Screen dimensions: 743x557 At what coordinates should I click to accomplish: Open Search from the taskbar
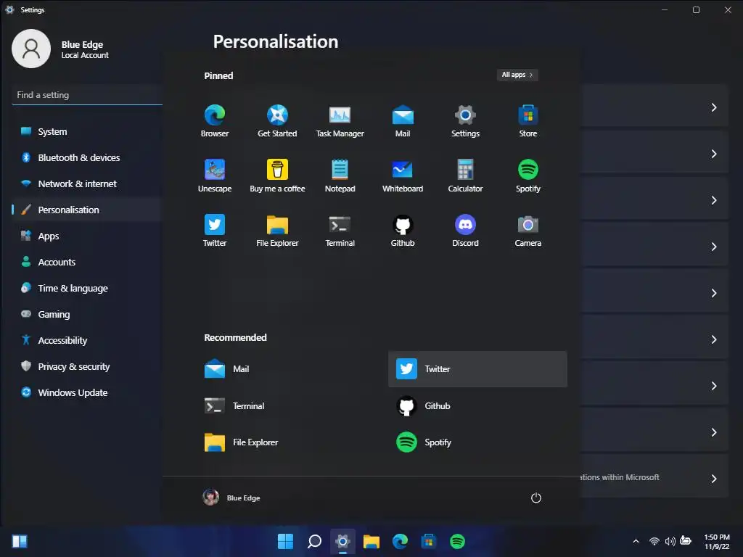point(314,541)
